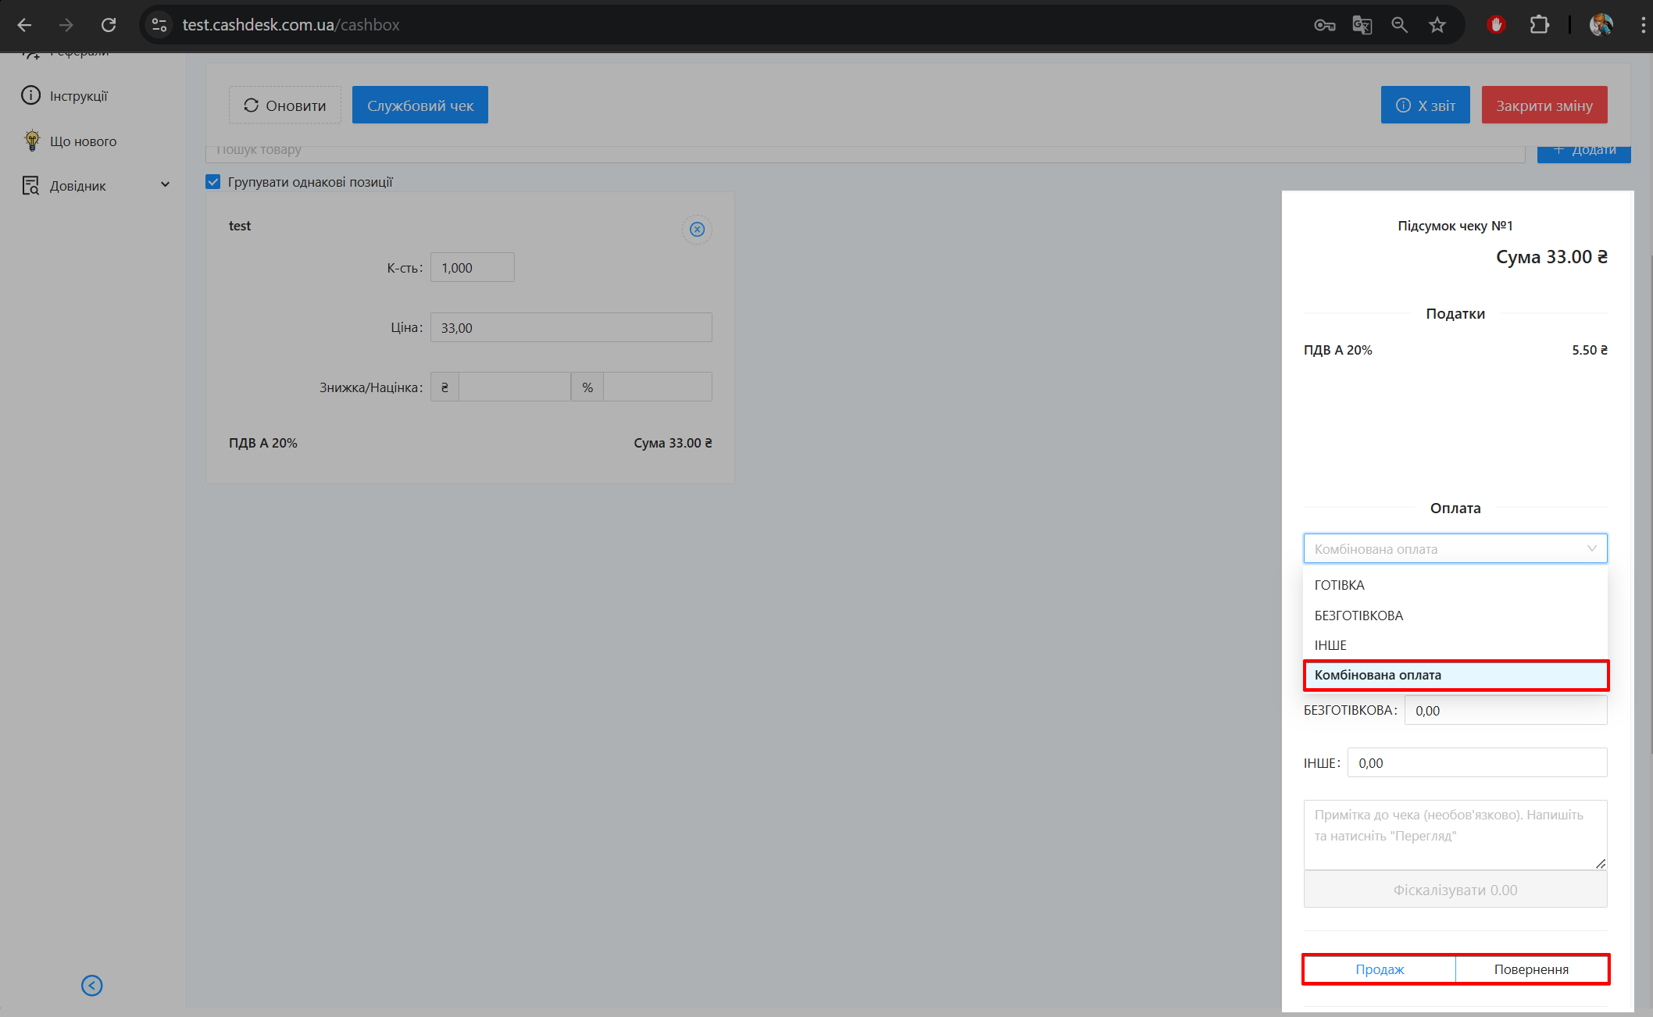Open Що нового sidebar item

(x=83, y=141)
